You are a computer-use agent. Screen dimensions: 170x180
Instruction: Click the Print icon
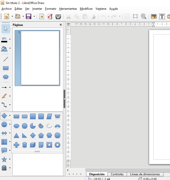[x=58, y=16]
